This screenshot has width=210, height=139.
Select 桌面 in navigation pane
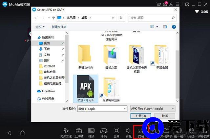point(48,43)
